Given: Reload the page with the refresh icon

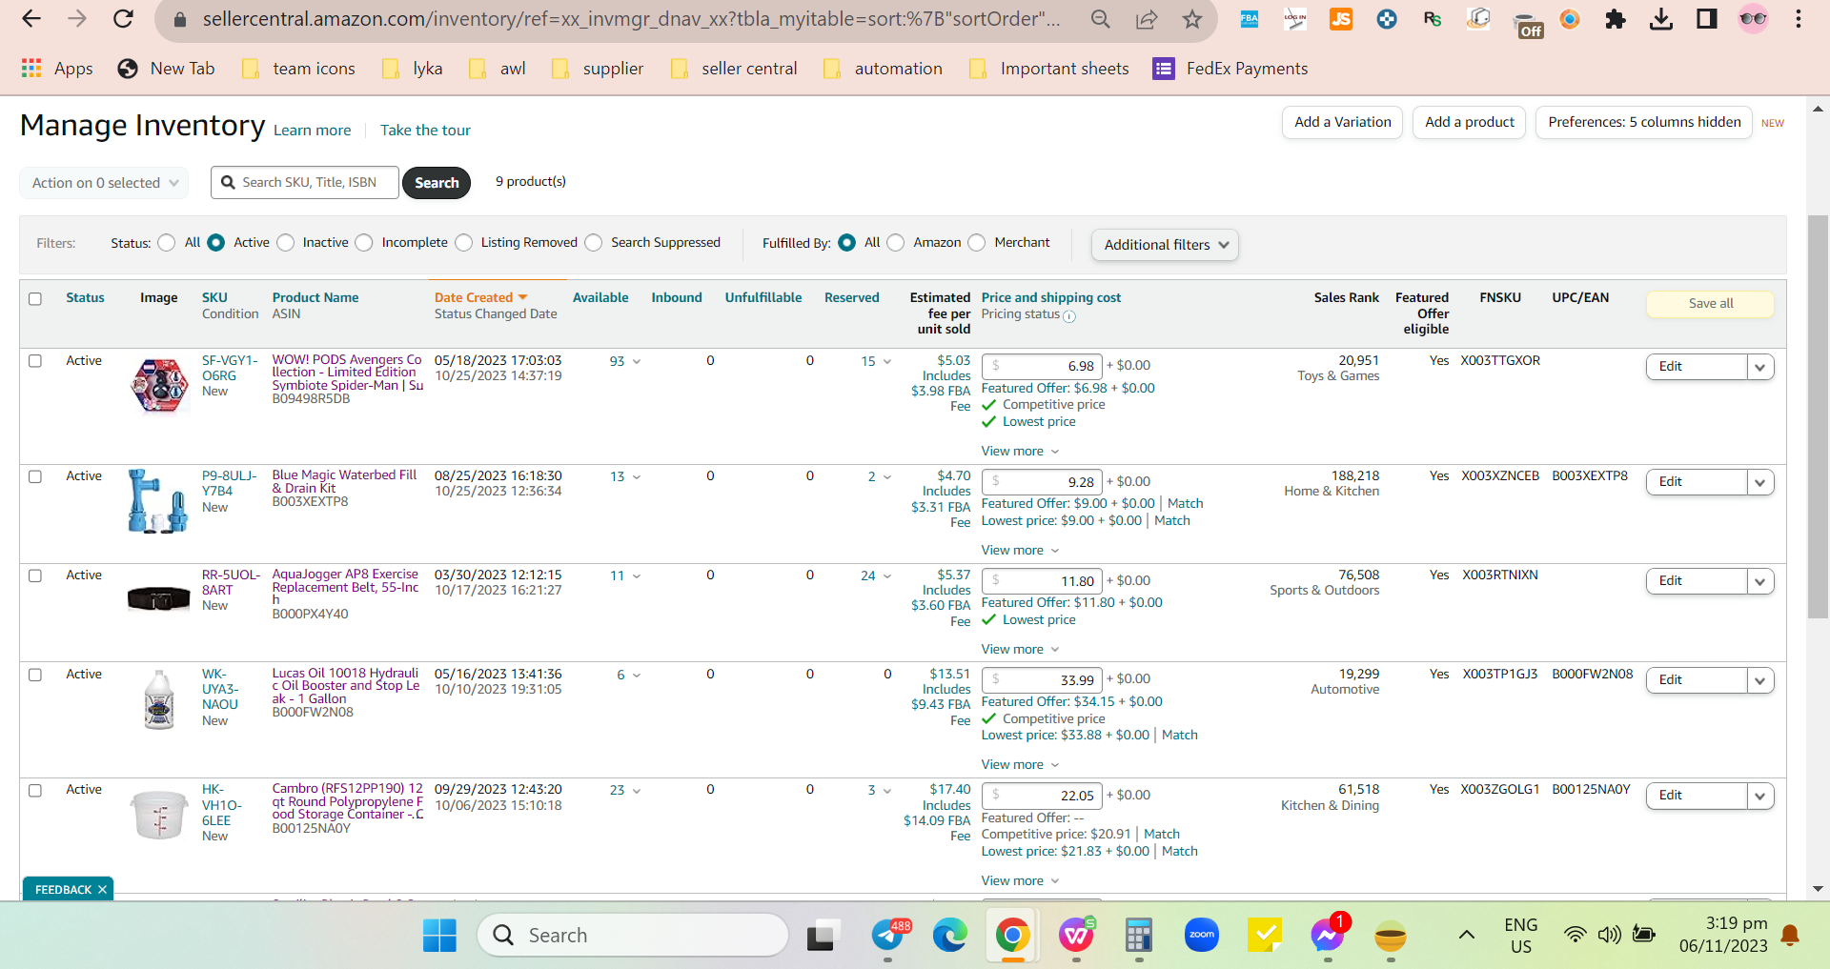Looking at the screenshot, I should click(123, 19).
